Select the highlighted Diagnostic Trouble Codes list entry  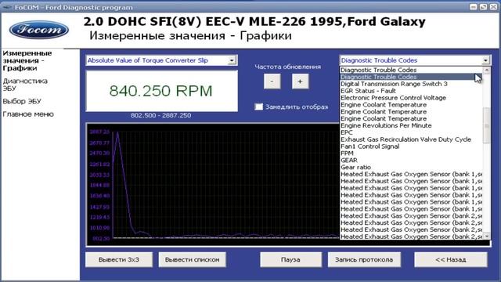(x=411, y=77)
